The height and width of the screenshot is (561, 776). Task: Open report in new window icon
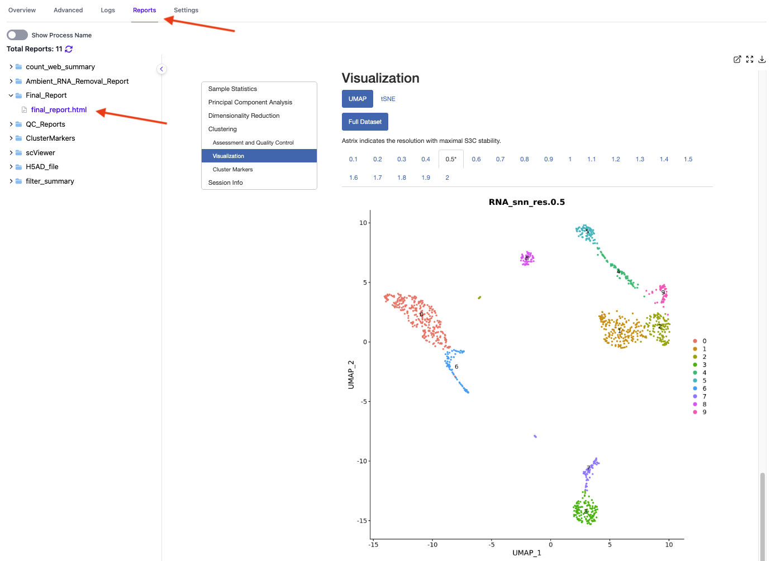(x=737, y=59)
